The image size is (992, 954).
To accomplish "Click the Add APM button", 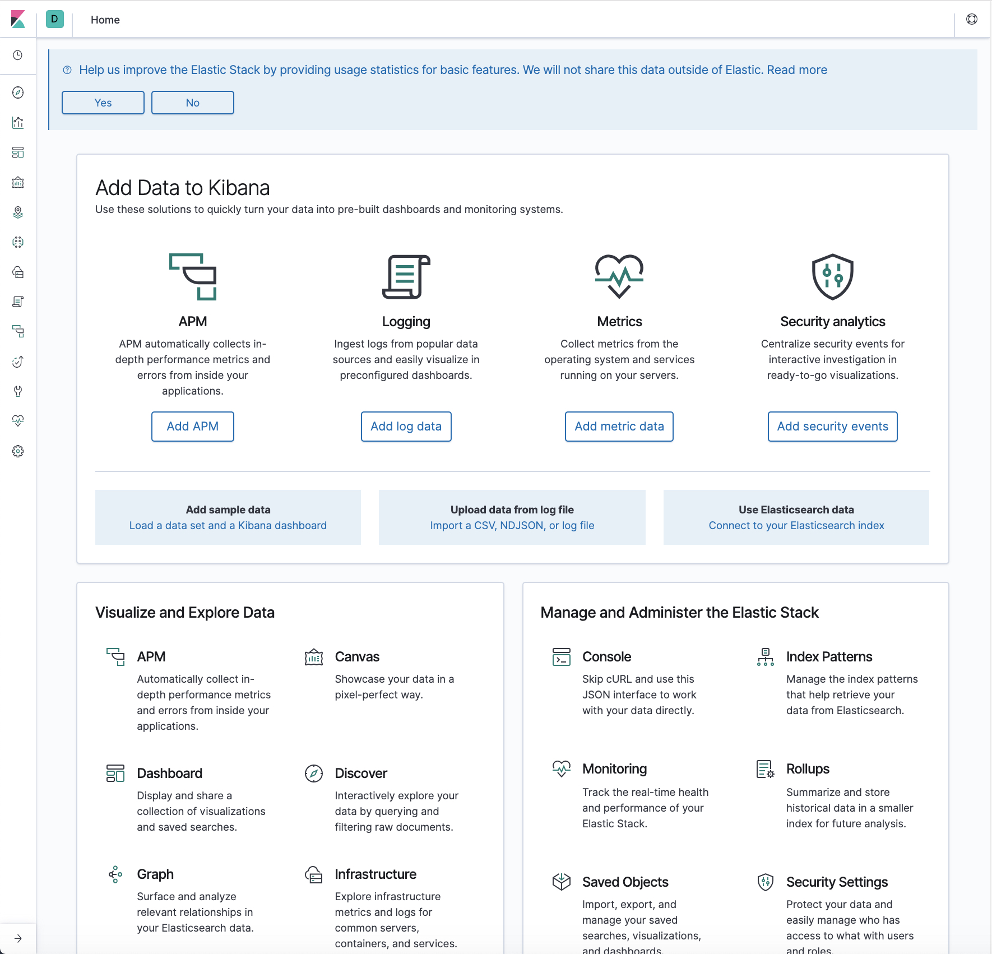I will click(193, 427).
